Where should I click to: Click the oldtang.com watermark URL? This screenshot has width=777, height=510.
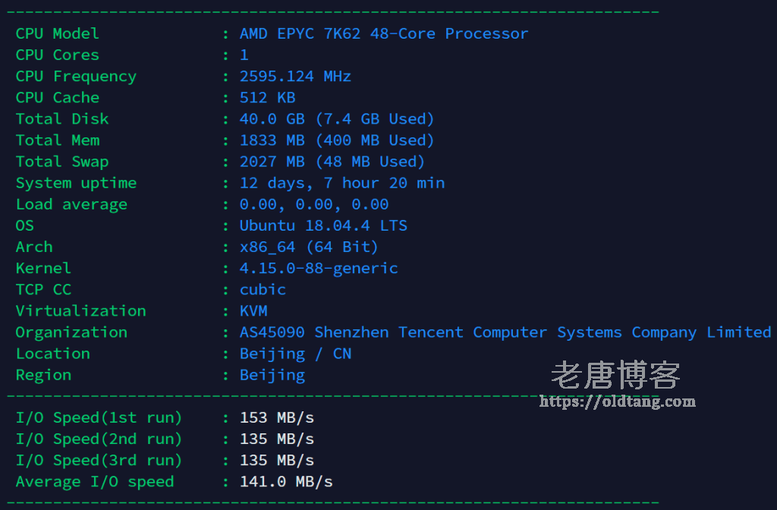coord(617,401)
